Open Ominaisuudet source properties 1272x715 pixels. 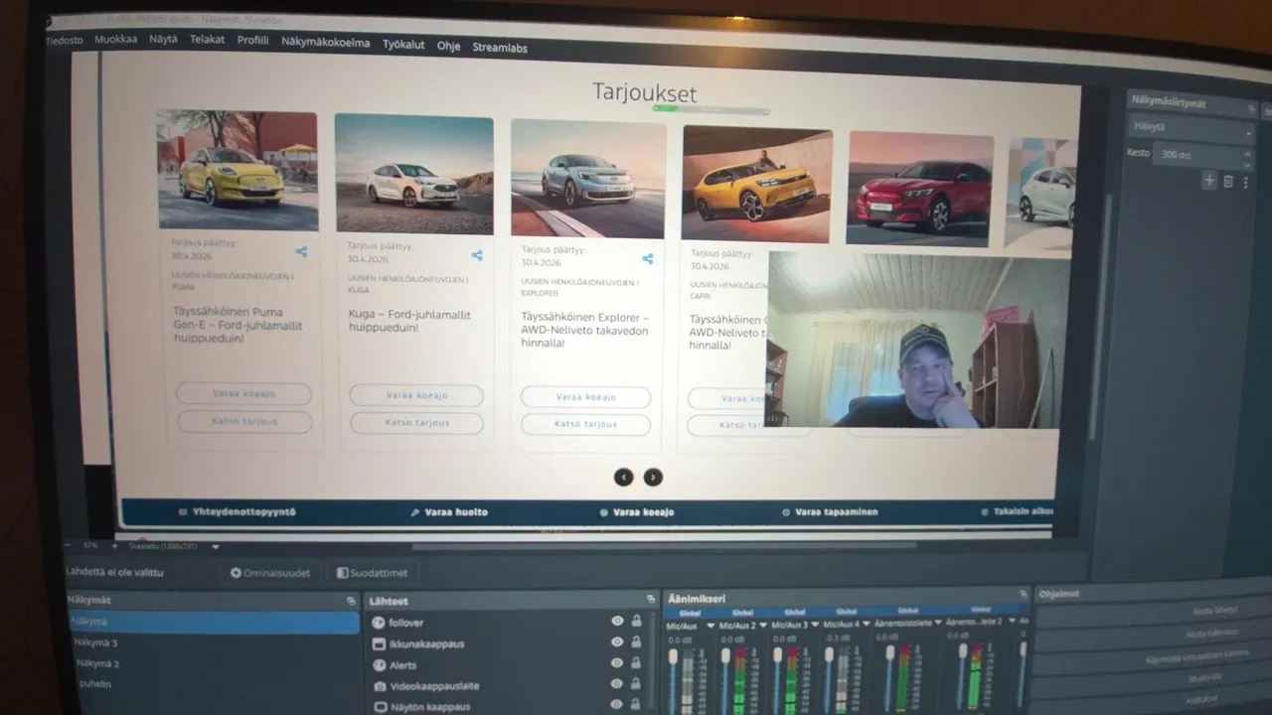pos(270,573)
